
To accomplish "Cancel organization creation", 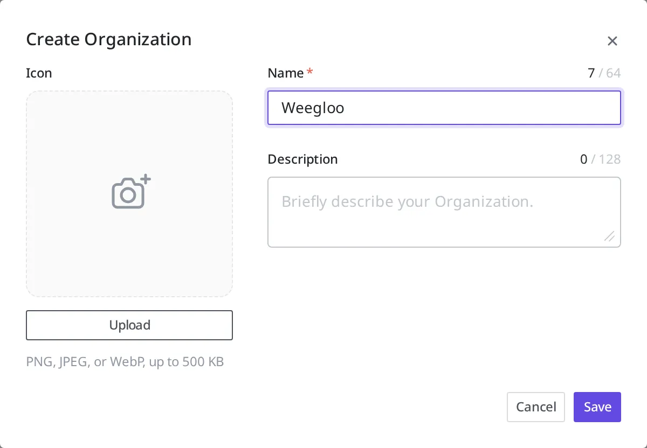I will 536,407.
